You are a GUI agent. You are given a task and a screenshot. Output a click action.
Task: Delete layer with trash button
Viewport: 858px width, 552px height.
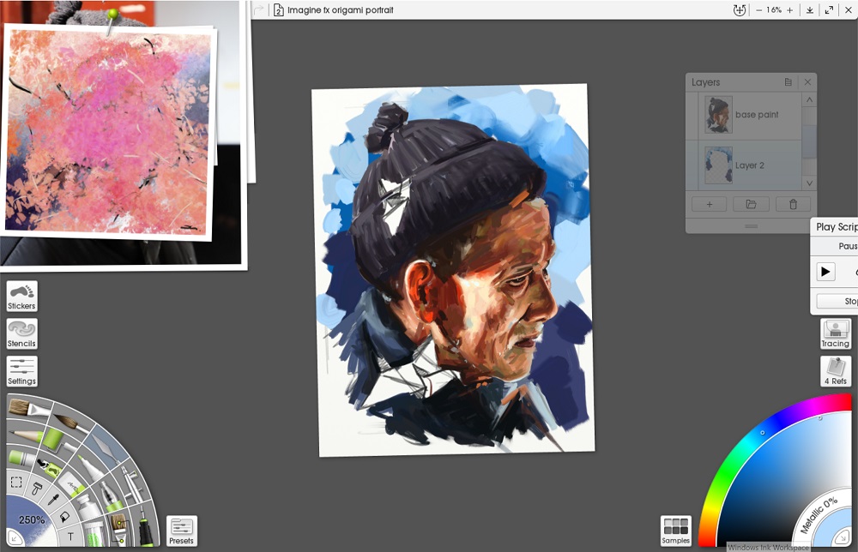coord(793,204)
